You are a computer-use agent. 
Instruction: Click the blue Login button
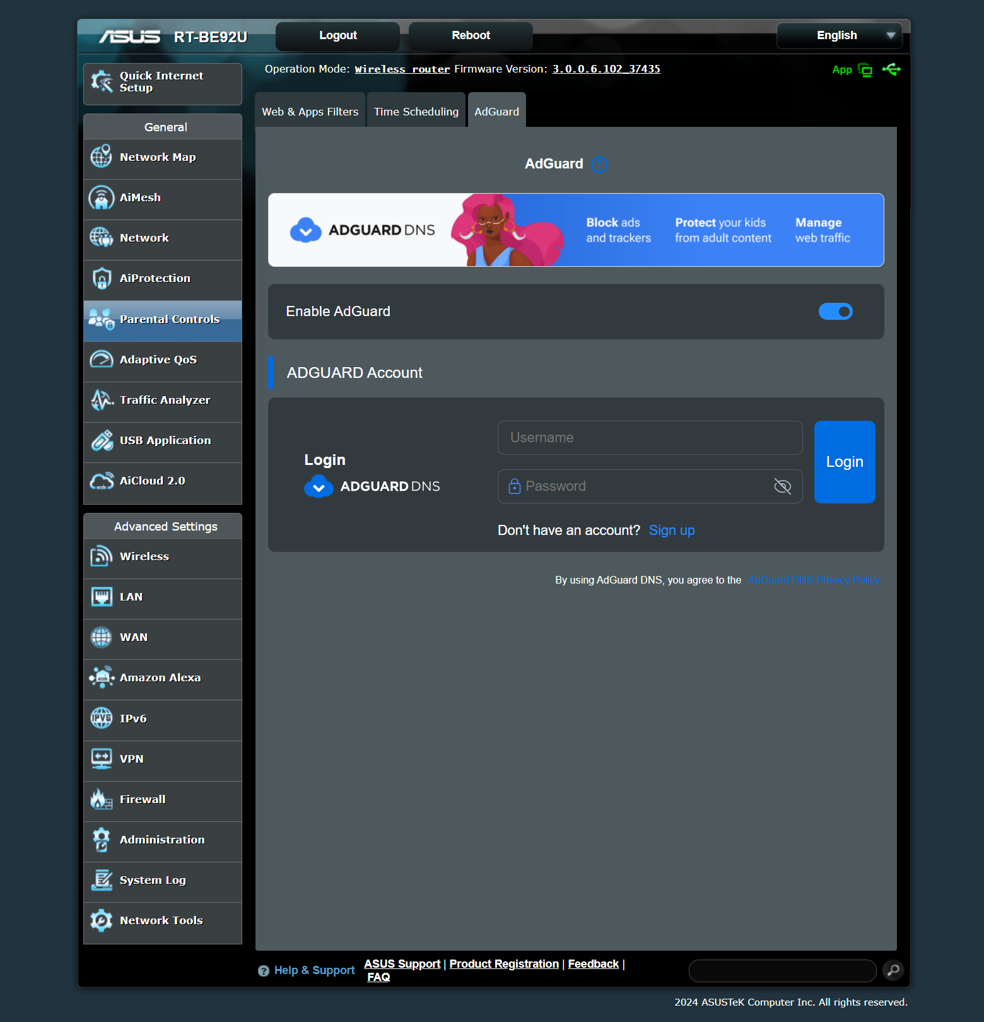coord(845,462)
